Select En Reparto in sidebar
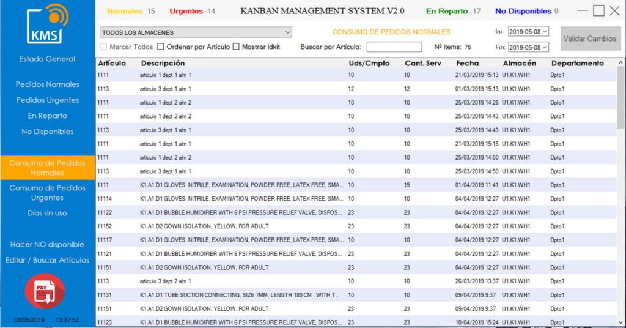 click(x=48, y=116)
